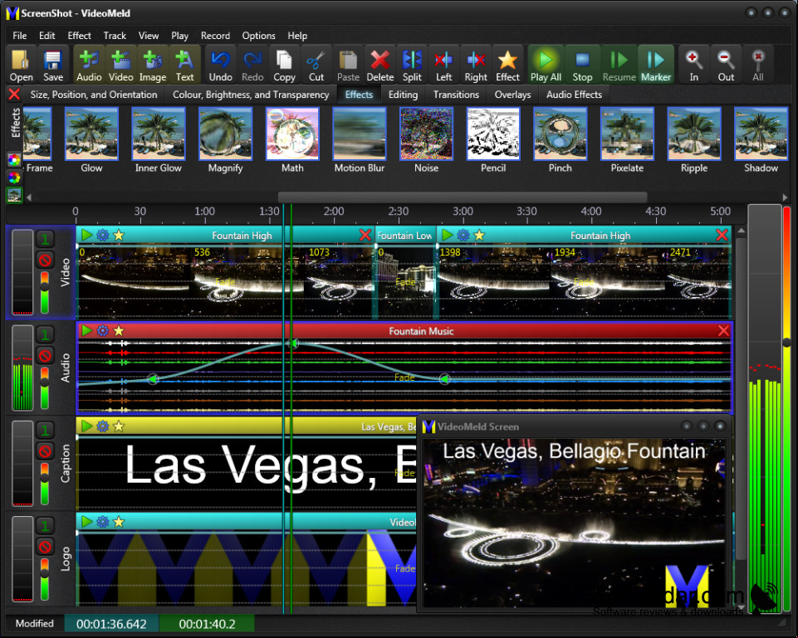Undo the last action
Viewport: 798px width, 638px height.
tap(220, 65)
